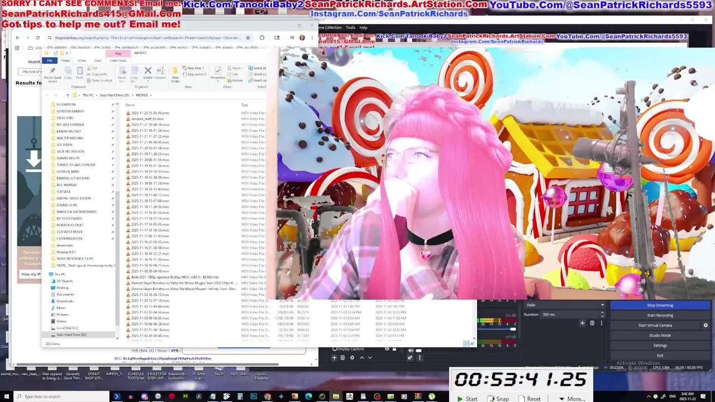Refresh the browser page

(x=37, y=37)
